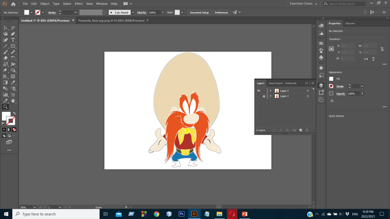Select the Scale tool
390x219 pixels.
pyautogui.click(x=5, y=64)
